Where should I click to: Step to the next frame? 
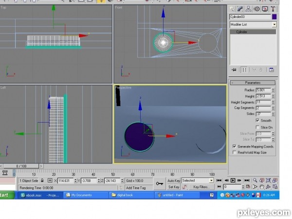[x=239, y=180]
